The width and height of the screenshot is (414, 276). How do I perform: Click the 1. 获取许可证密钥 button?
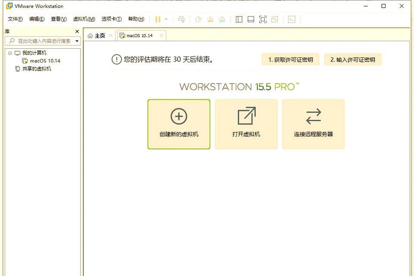(x=290, y=60)
